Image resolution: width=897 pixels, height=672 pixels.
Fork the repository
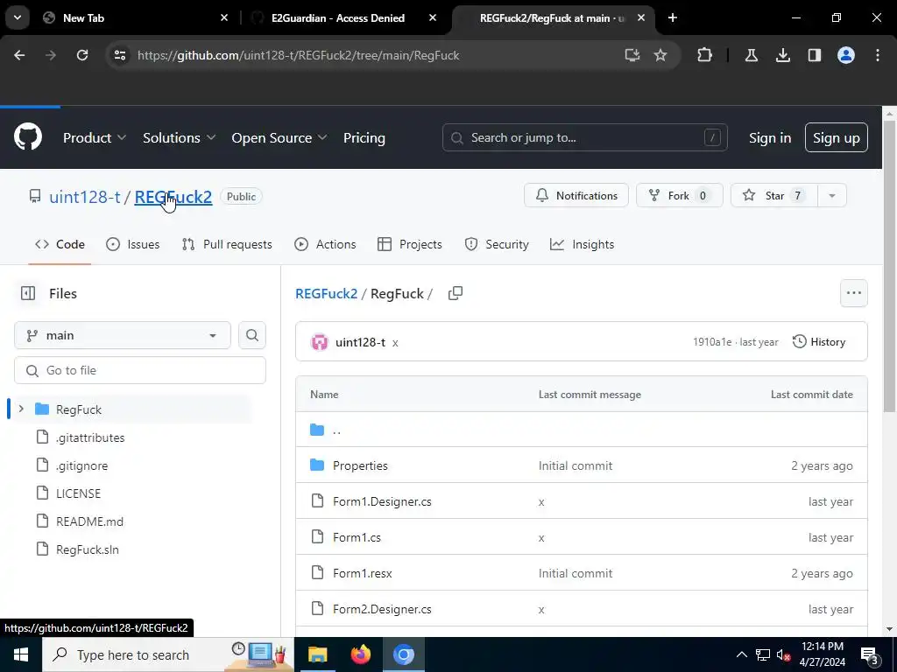click(x=680, y=195)
